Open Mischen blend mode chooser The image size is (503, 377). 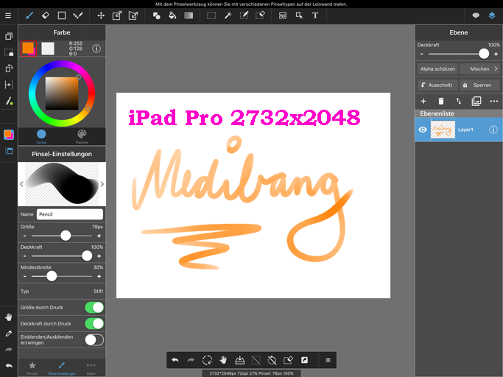[479, 68]
